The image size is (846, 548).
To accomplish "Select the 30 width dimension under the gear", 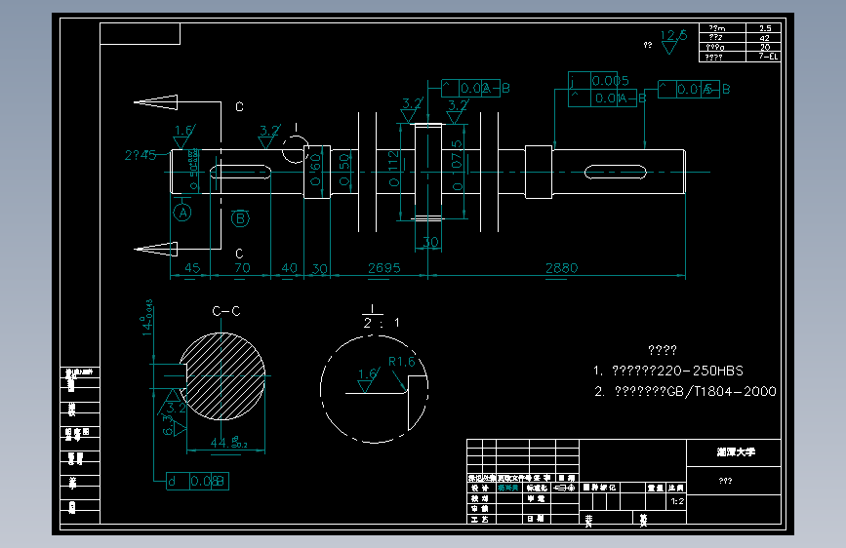I will pyautogui.click(x=430, y=242).
